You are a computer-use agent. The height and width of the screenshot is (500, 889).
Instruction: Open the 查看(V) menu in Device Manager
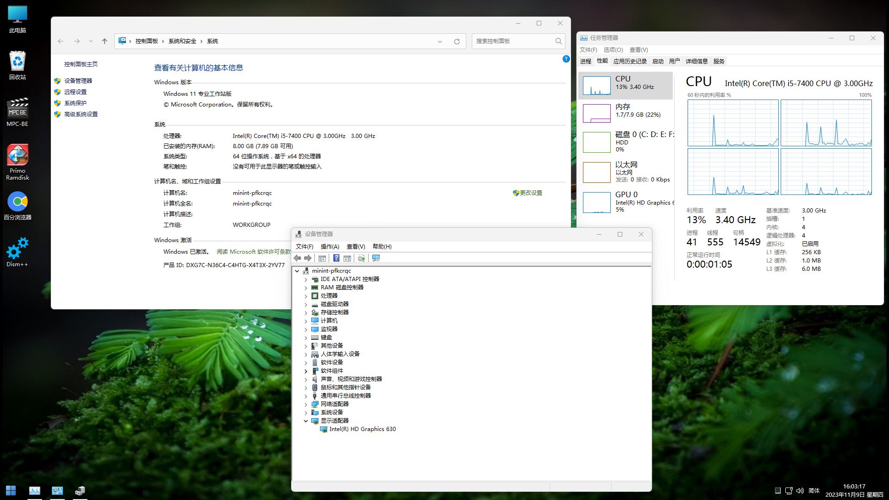[356, 246]
